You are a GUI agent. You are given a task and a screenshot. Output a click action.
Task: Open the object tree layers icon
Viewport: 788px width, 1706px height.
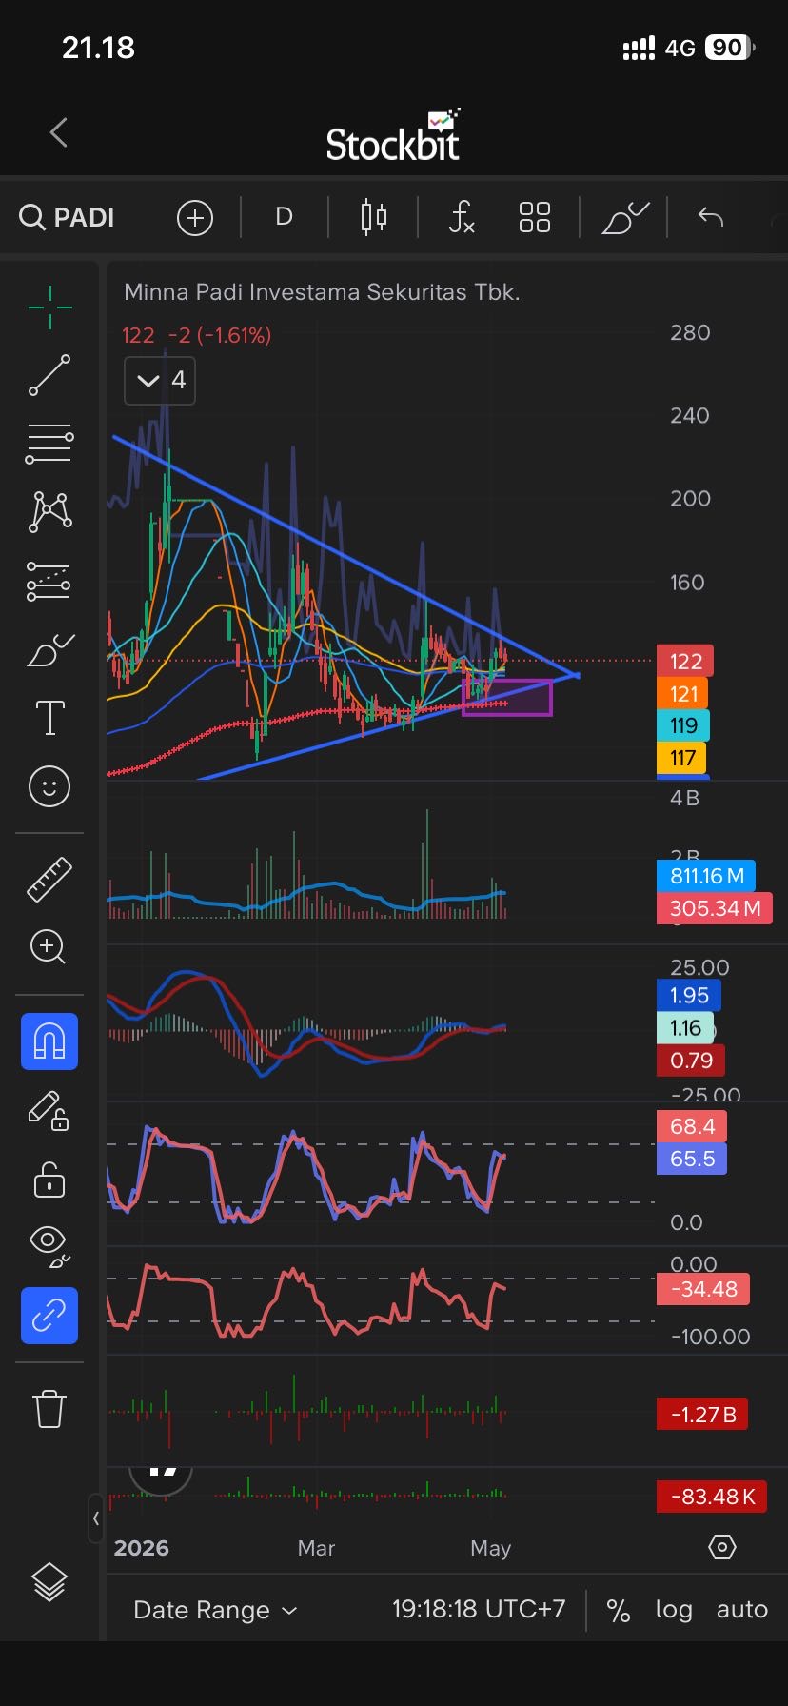pos(49,1582)
